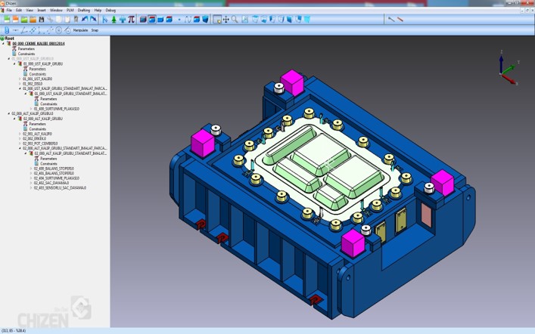Open the PLM menu
This screenshot has height=334, width=535.
(70, 11)
